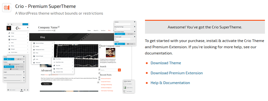Click the author photo thumbnail in sidebar
Image resolution: width=268 pixels, height=101 pixels.
point(110,53)
